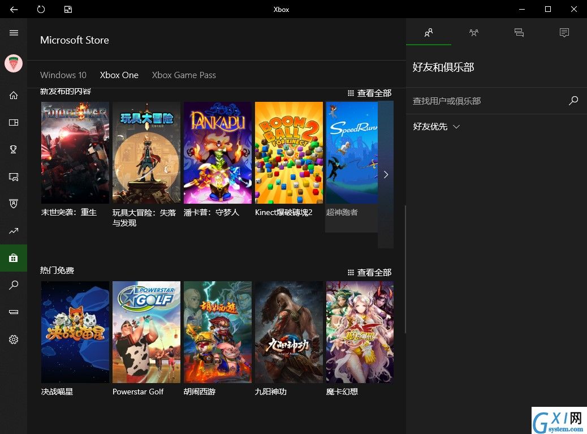This screenshot has width=587, height=434.
Task: Click the Kinect爆破磚塊2 title text
Action: (283, 212)
